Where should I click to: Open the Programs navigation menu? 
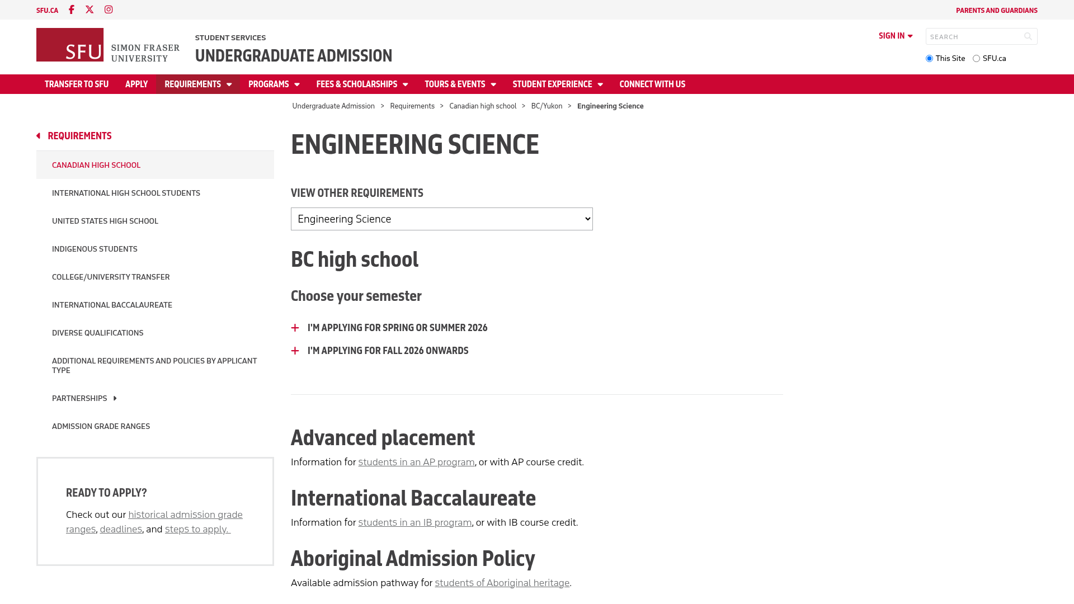click(x=274, y=84)
